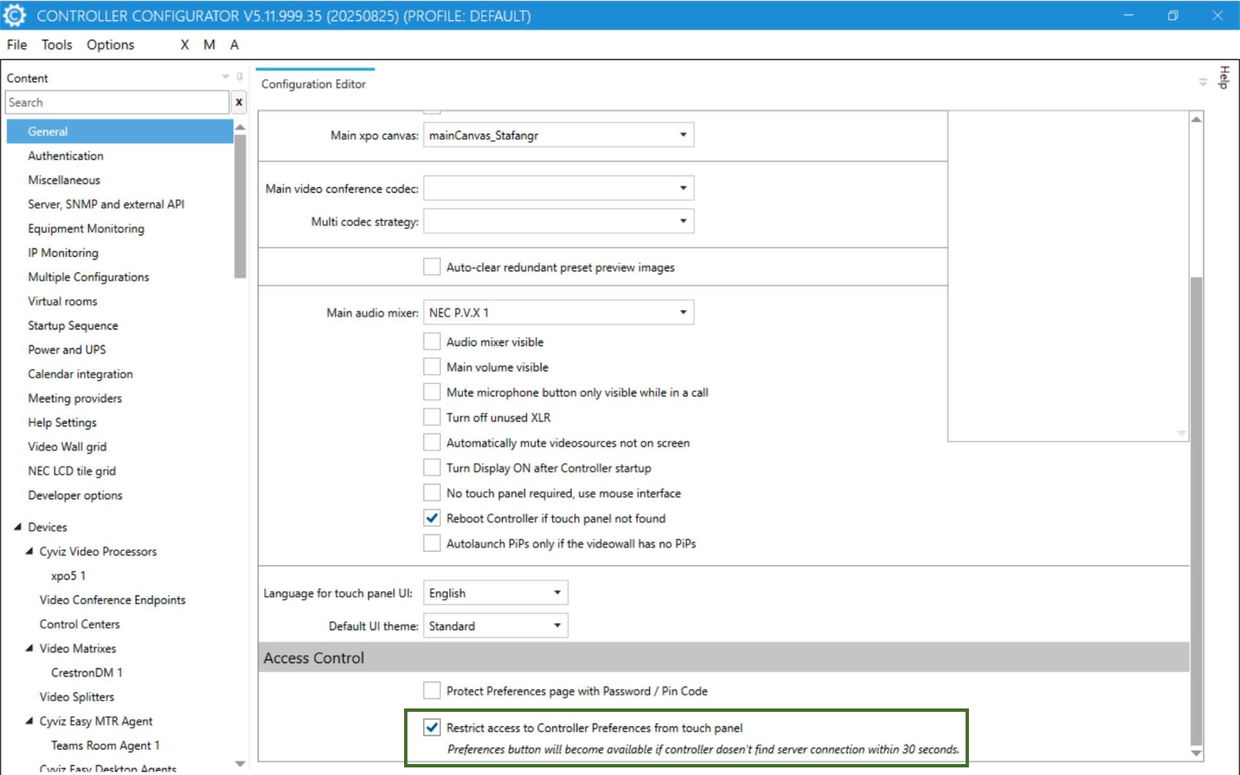The width and height of the screenshot is (1240, 775).
Task: Select Authentication in the Content list
Action: 66,156
